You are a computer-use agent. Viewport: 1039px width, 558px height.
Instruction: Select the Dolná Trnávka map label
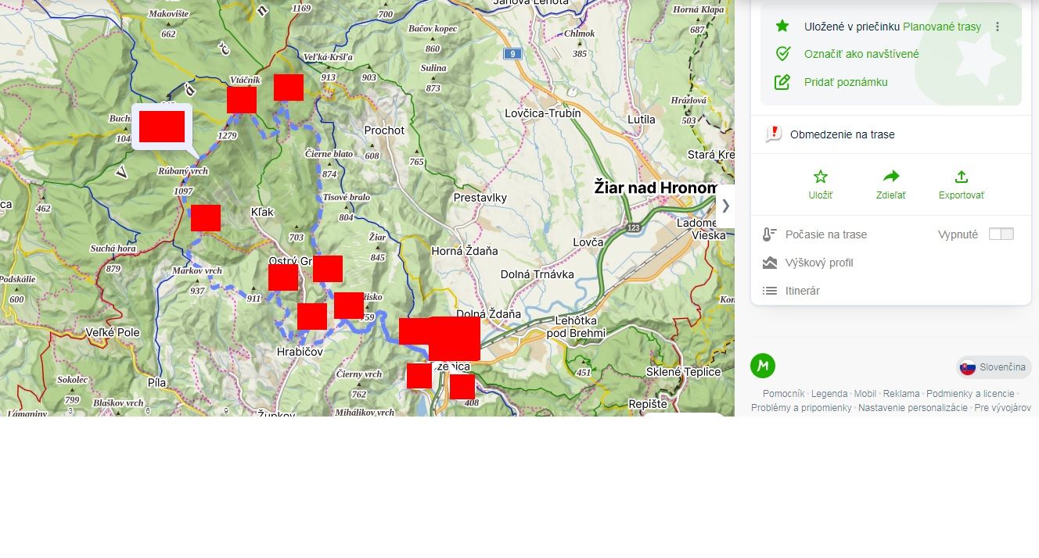click(x=537, y=274)
